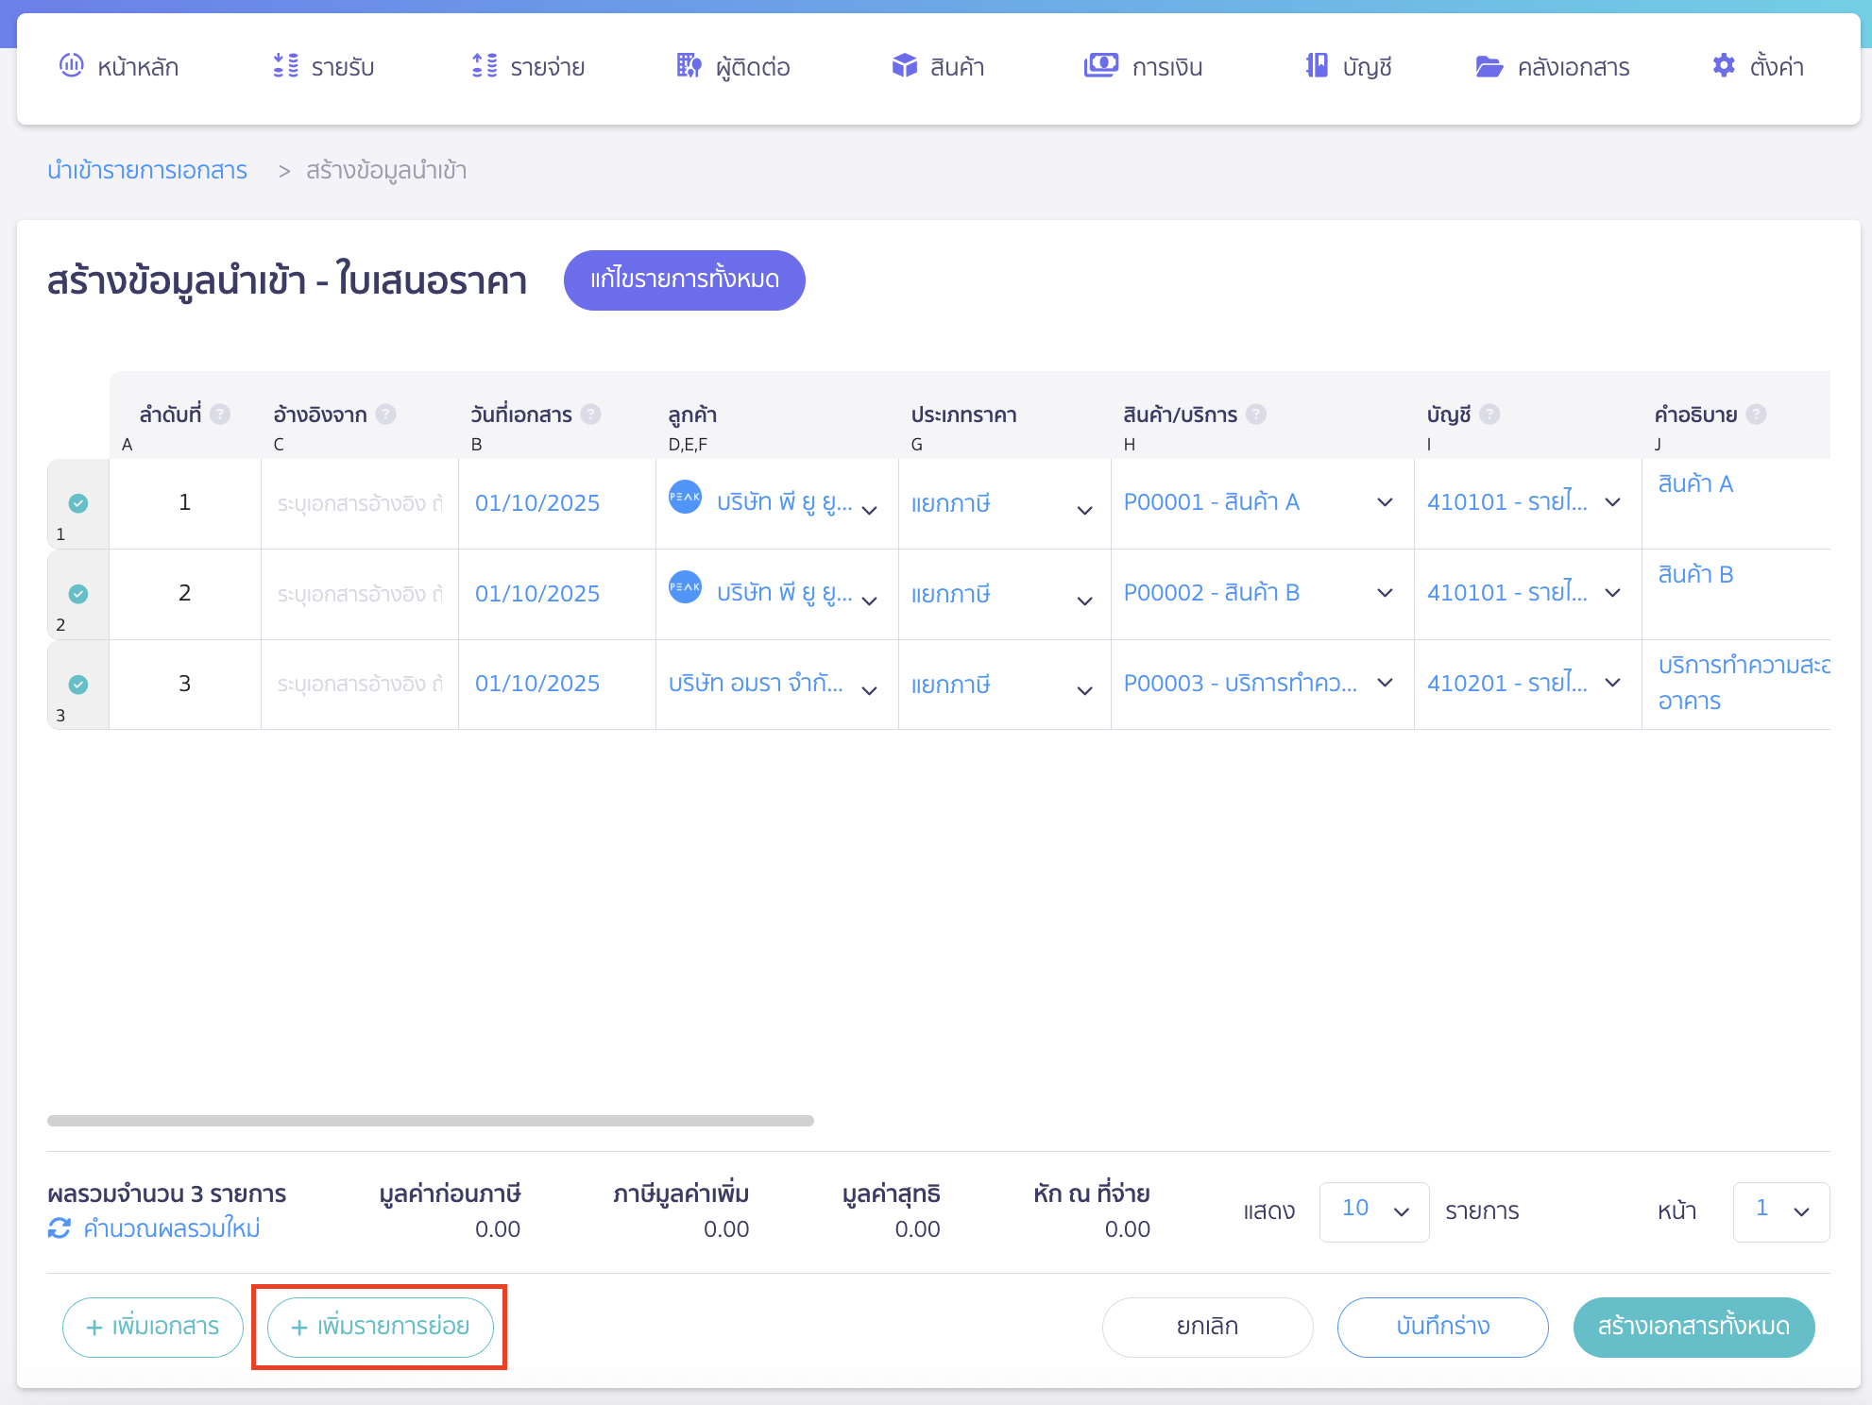The width and height of the screenshot is (1872, 1405).
Task: Click the refresh icon for คำนวณผลรวมใหม่
Action: (60, 1228)
